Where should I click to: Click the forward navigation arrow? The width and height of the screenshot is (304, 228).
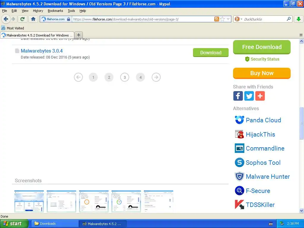pos(13,19)
